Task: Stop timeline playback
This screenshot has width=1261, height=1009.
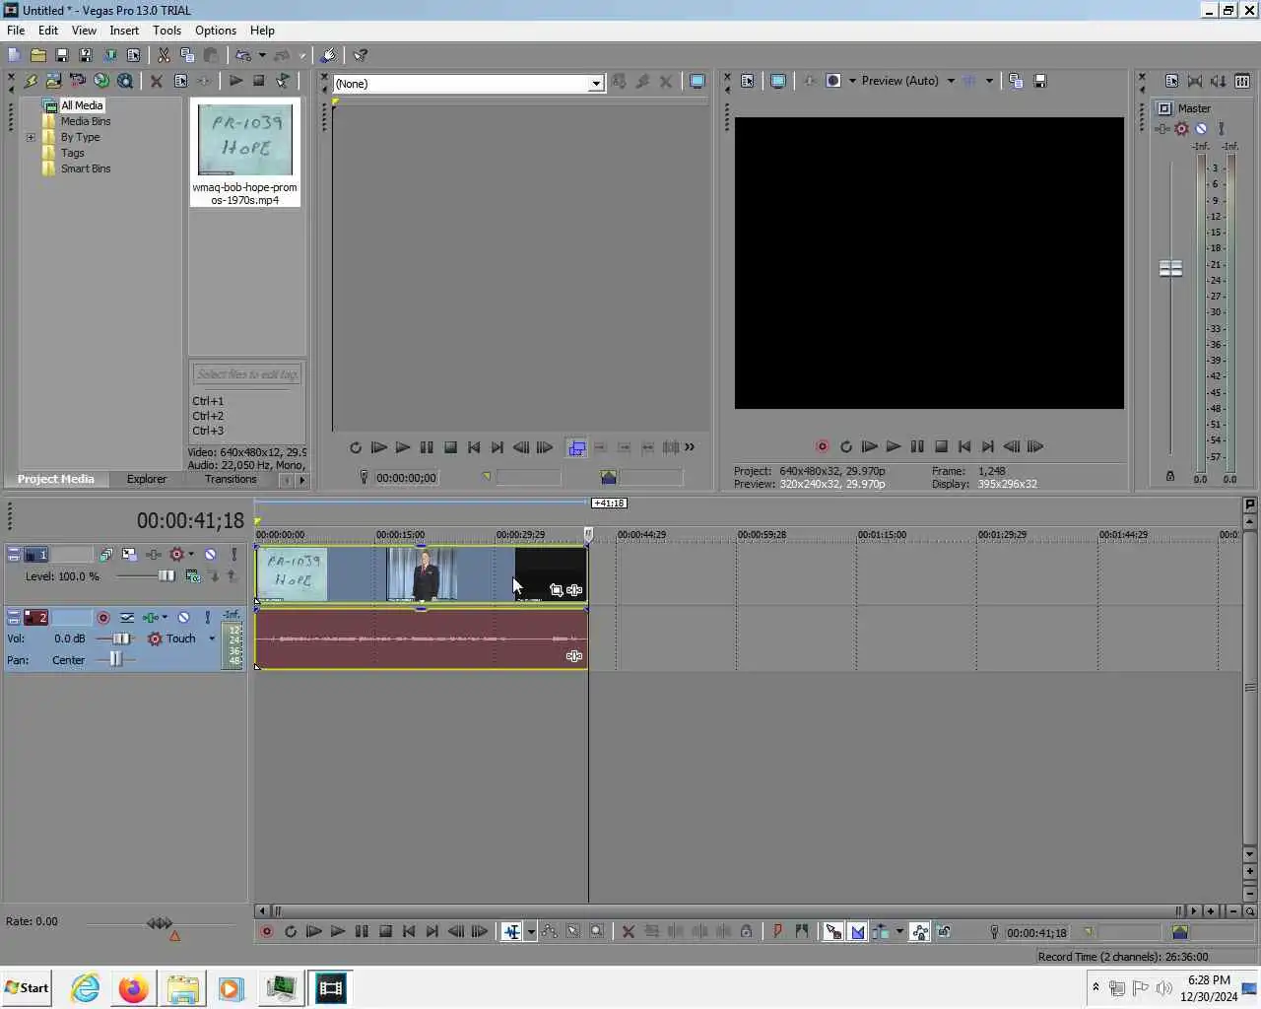Action: click(x=385, y=931)
